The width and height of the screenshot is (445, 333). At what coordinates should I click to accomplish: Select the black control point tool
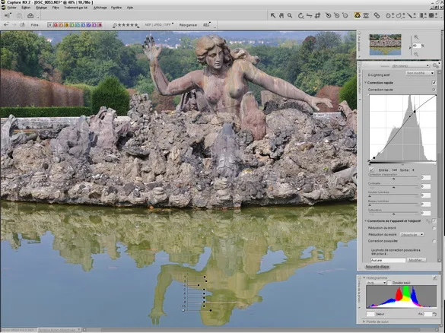pyautogui.click(x=329, y=16)
